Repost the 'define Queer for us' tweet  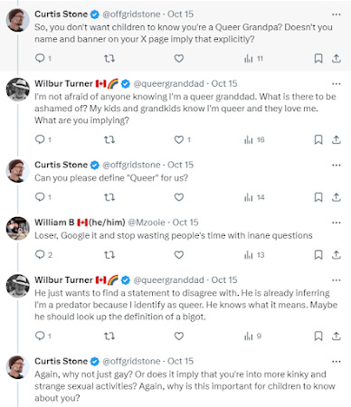coord(109,197)
